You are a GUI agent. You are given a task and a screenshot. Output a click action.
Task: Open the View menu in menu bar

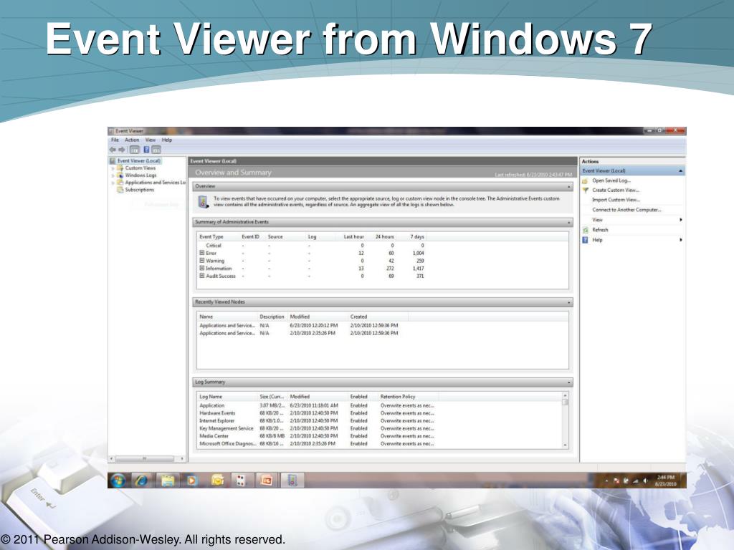(x=151, y=140)
